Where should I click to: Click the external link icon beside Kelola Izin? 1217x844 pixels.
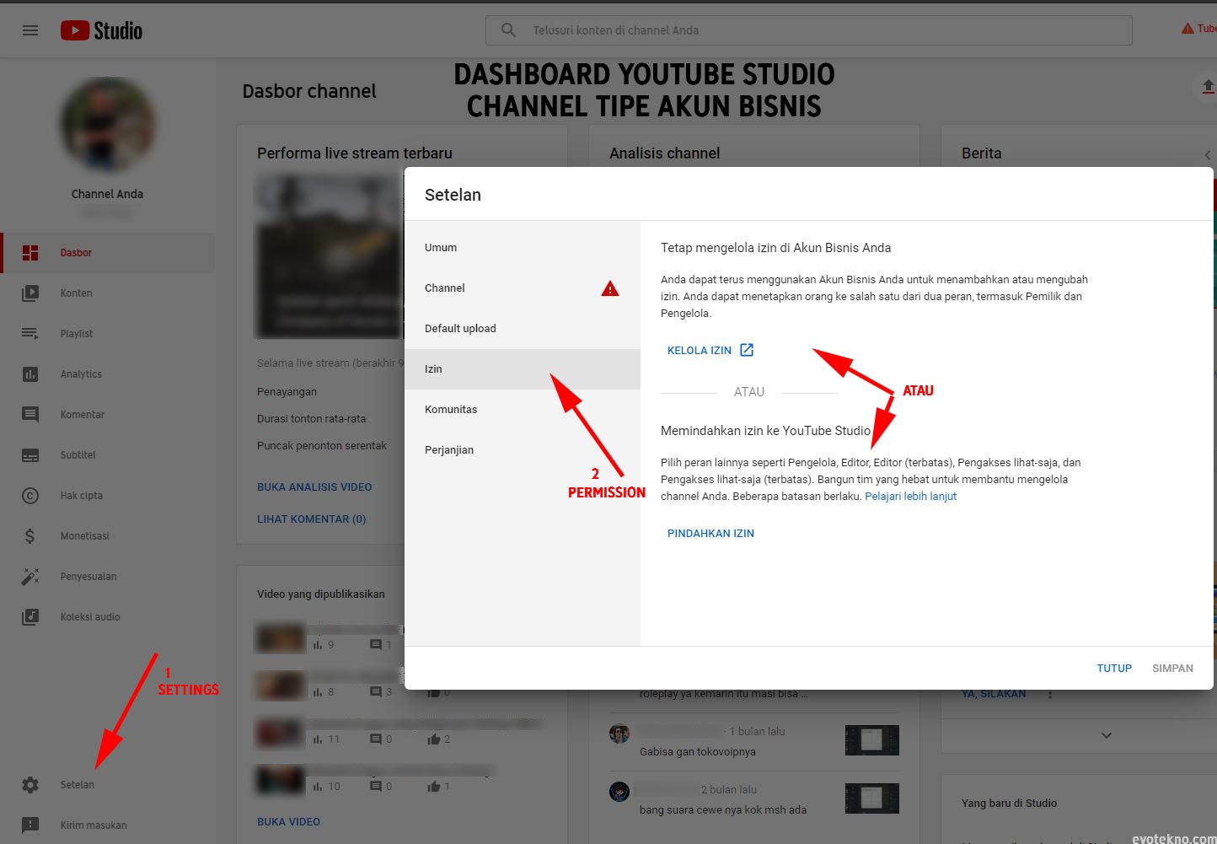tap(747, 350)
